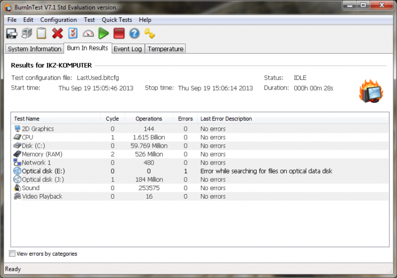397x278 pixels.
Task: Start tests with the green play icon
Action: pyautogui.click(x=103, y=34)
